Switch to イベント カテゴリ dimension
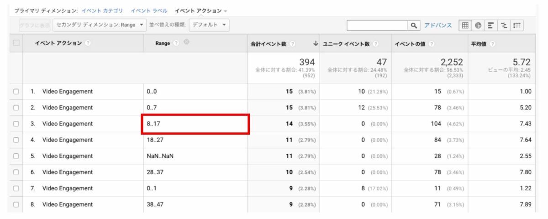This screenshot has width=548, height=219. [102, 10]
